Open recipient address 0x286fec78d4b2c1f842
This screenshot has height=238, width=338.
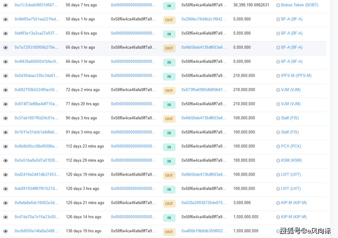[x=204, y=19]
